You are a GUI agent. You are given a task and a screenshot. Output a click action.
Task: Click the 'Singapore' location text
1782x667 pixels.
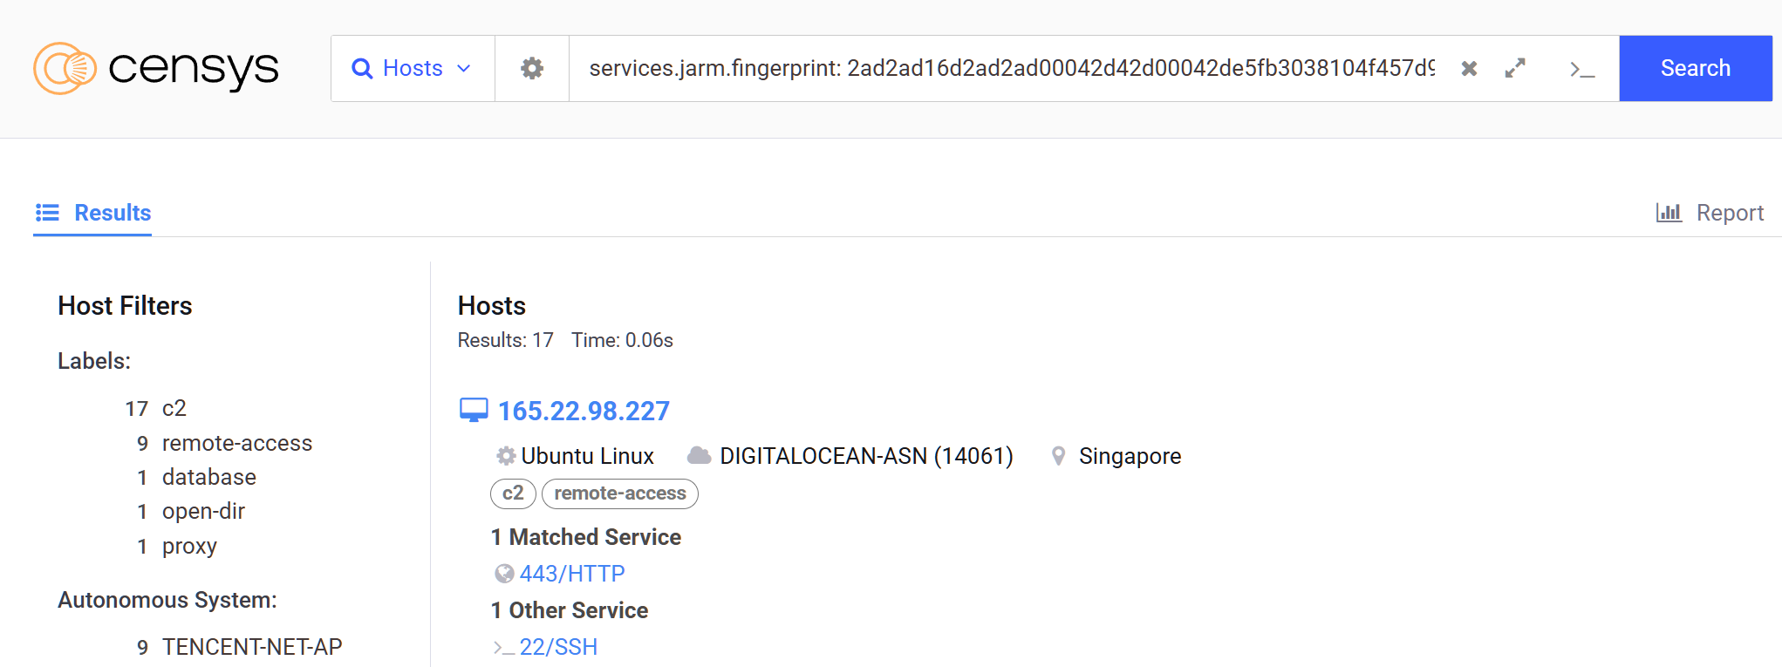pyautogui.click(x=1130, y=456)
